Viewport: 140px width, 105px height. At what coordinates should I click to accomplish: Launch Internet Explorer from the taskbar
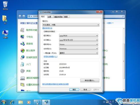[12, 102]
